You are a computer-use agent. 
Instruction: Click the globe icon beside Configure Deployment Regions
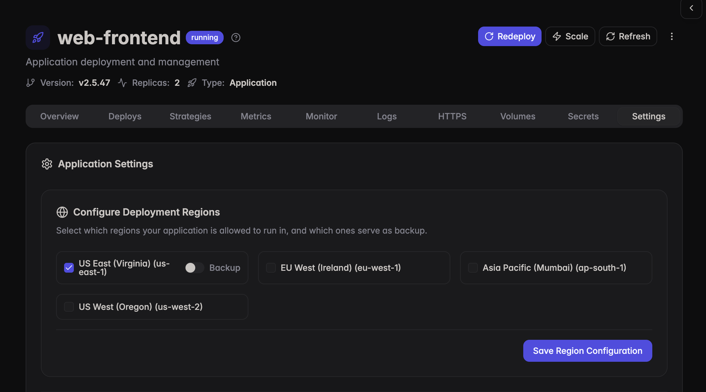(62, 212)
